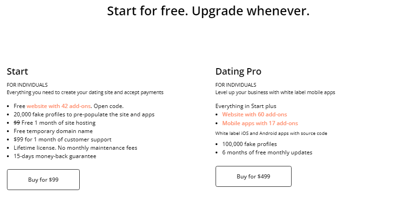The height and width of the screenshot is (197, 420).
Task: Click the White label iOS and Android apps text
Action: 271,133
